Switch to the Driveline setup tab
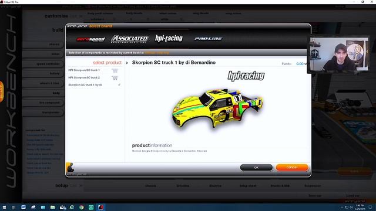This screenshot has height=211, width=376. (183, 186)
